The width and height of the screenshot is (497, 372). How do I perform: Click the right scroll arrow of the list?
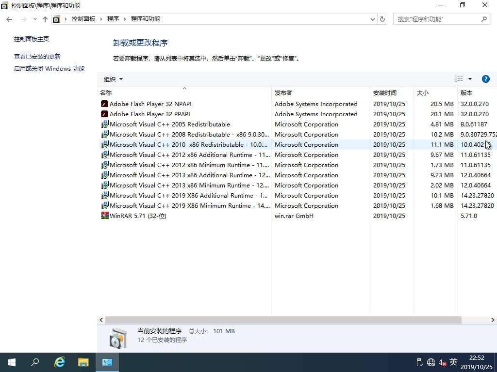click(x=493, y=320)
